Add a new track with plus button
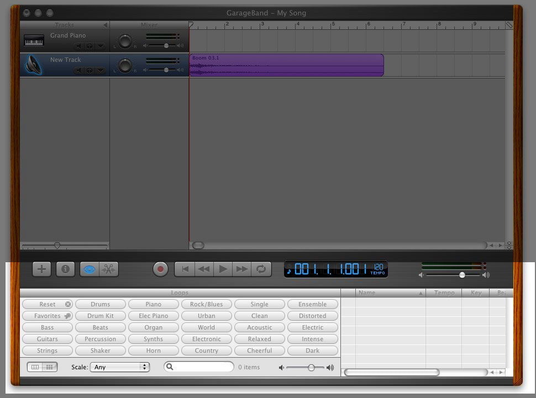 (x=41, y=269)
